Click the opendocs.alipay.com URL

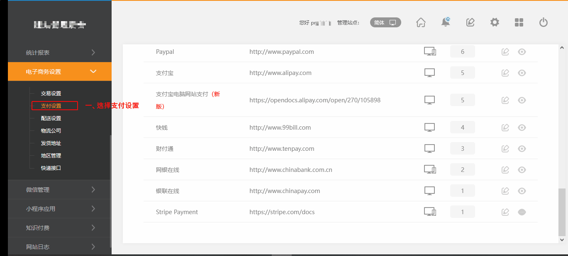315,100
